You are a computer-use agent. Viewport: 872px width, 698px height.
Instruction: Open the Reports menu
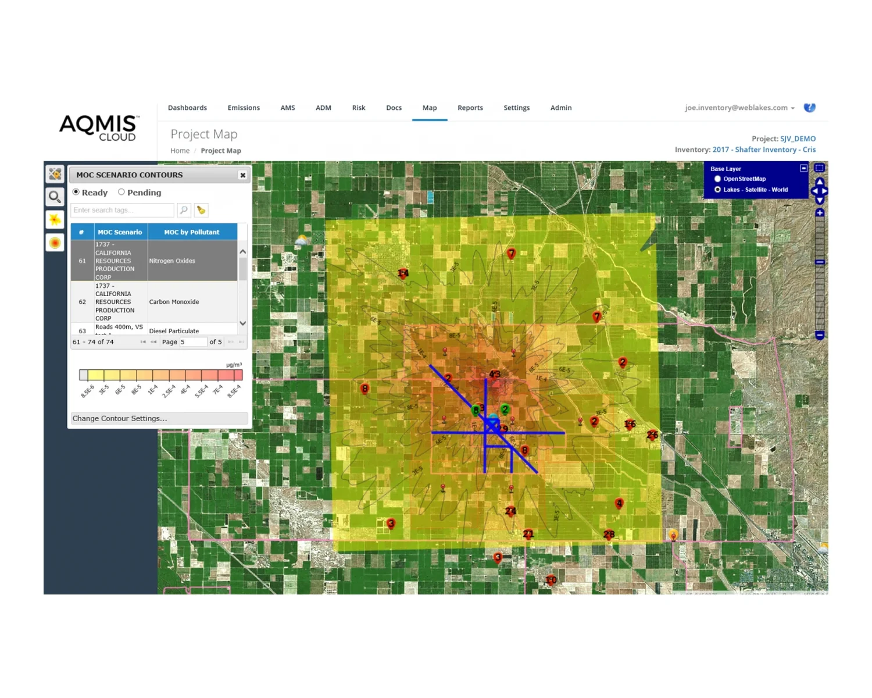click(x=470, y=108)
